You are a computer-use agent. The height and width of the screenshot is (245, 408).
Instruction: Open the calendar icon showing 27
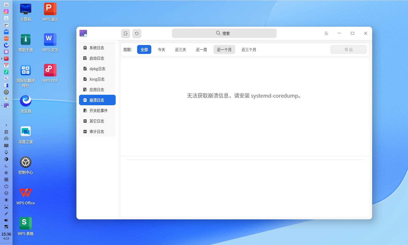coord(6,65)
